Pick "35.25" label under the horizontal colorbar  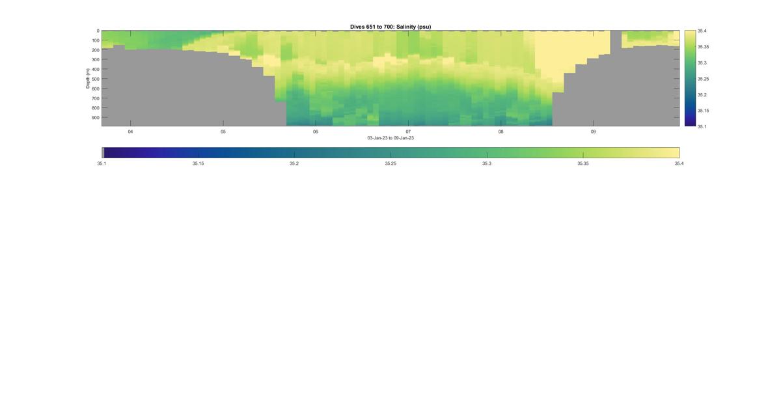tap(390, 164)
